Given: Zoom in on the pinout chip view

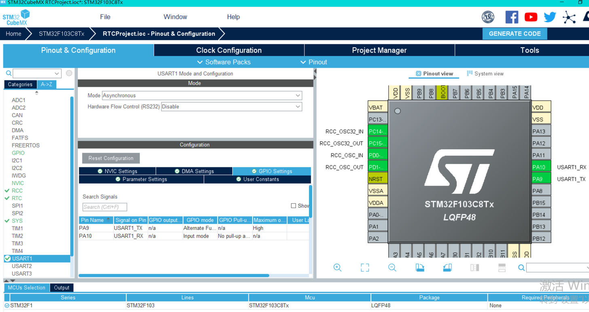Looking at the screenshot, I should tap(337, 267).
